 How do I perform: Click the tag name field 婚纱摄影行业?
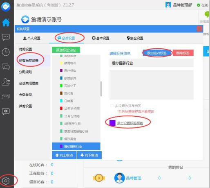[x=152, y=63]
